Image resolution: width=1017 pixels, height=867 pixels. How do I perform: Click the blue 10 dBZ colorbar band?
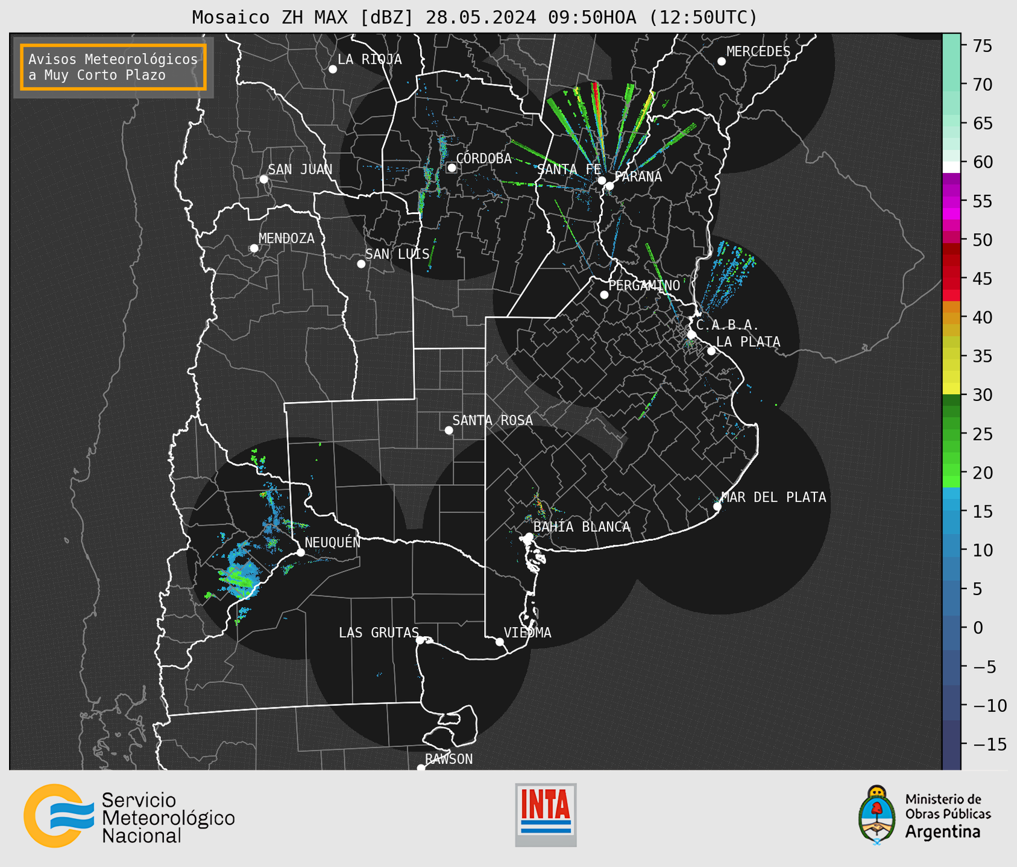(951, 550)
